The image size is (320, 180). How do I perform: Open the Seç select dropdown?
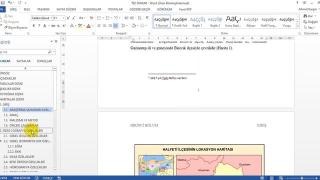[309, 27]
